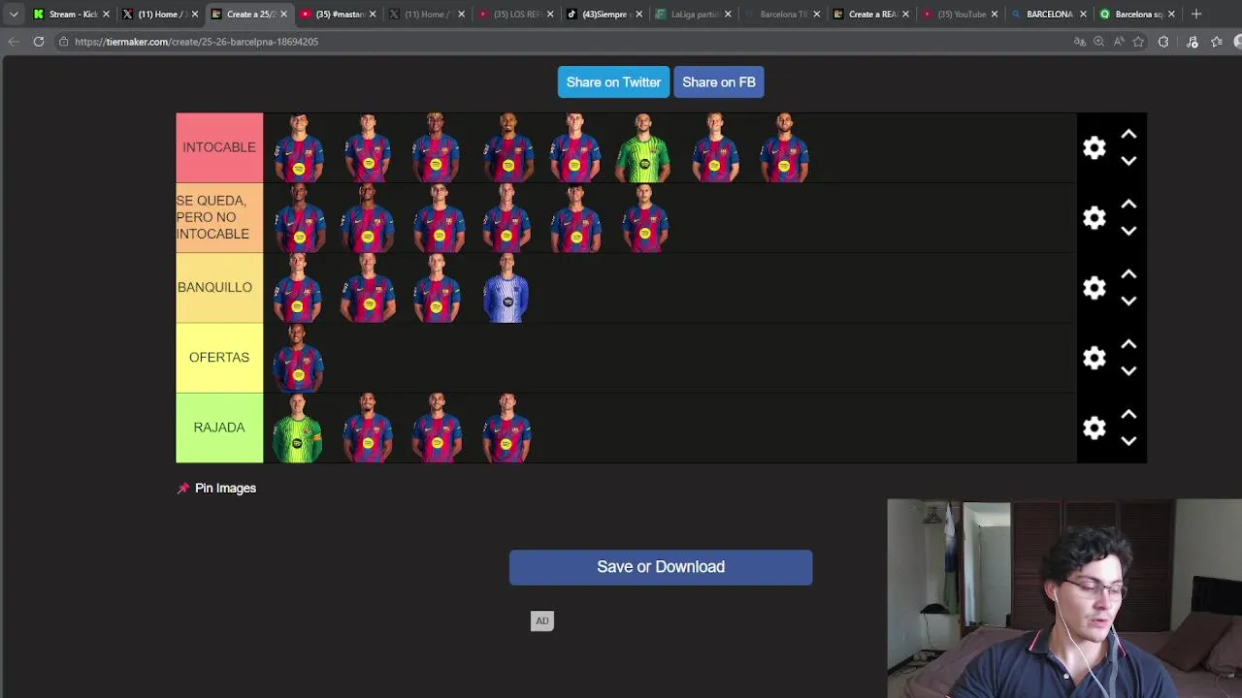Open settings gear for the BANQUILLO tier
The height and width of the screenshot is (698, 1242).
click(1095, 288)
